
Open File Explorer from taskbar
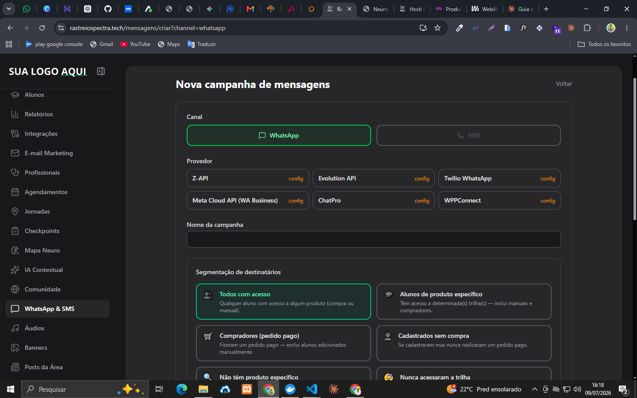click(x=203, y=389)
